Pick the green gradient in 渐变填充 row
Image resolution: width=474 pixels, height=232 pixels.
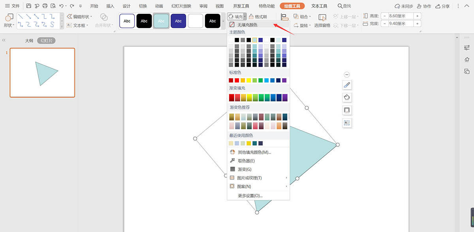261,97
